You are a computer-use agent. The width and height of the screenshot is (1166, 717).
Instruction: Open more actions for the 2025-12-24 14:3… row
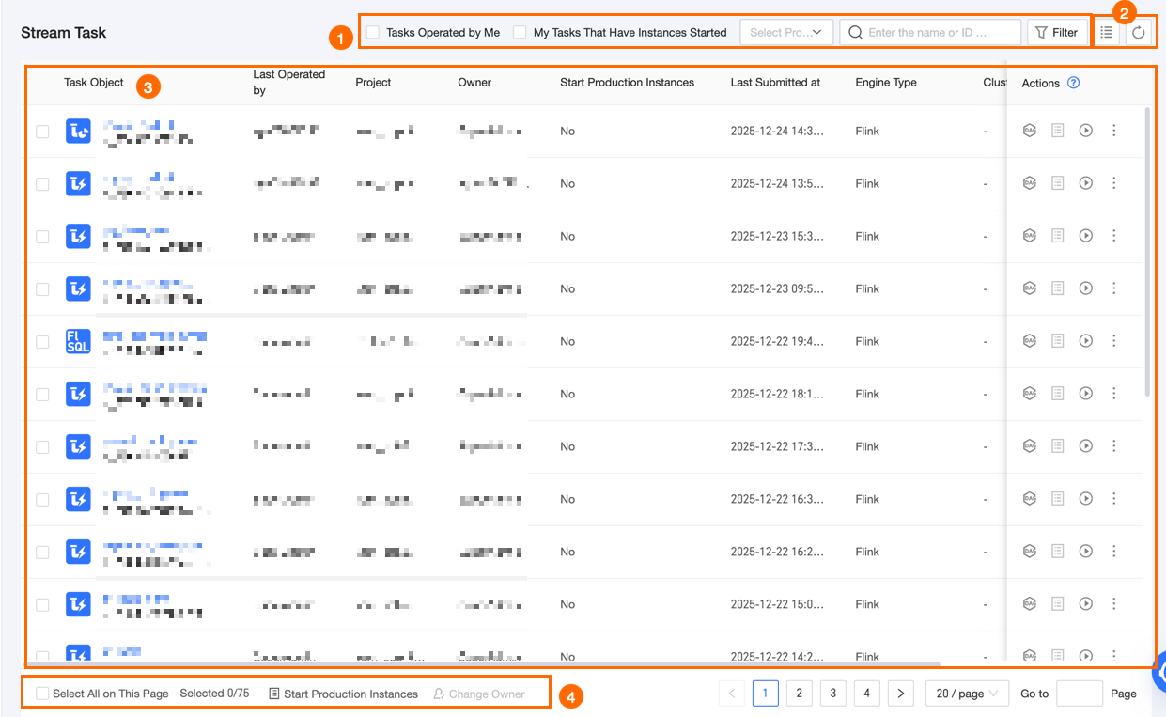coord(1114,131)
